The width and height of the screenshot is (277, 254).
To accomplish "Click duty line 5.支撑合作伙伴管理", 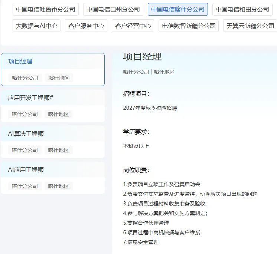I will pos(146,223).
